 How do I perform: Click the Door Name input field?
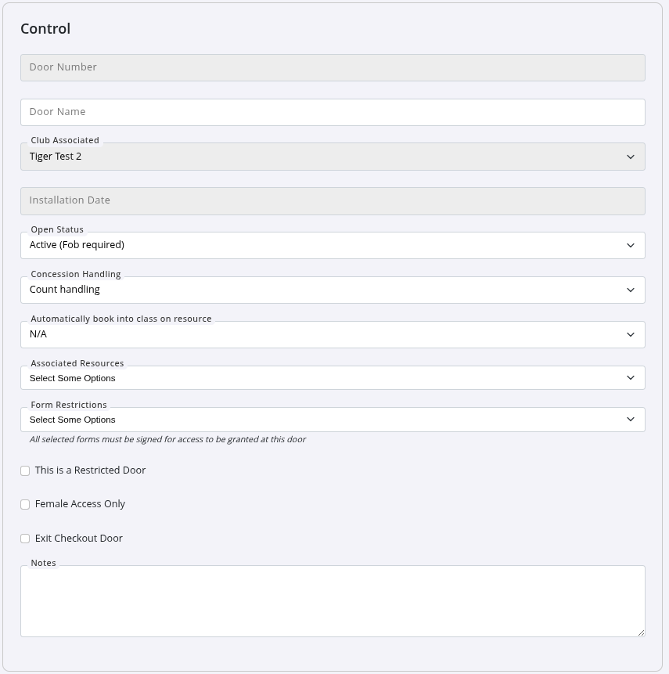pyautogui.click(x=333, y=112)
